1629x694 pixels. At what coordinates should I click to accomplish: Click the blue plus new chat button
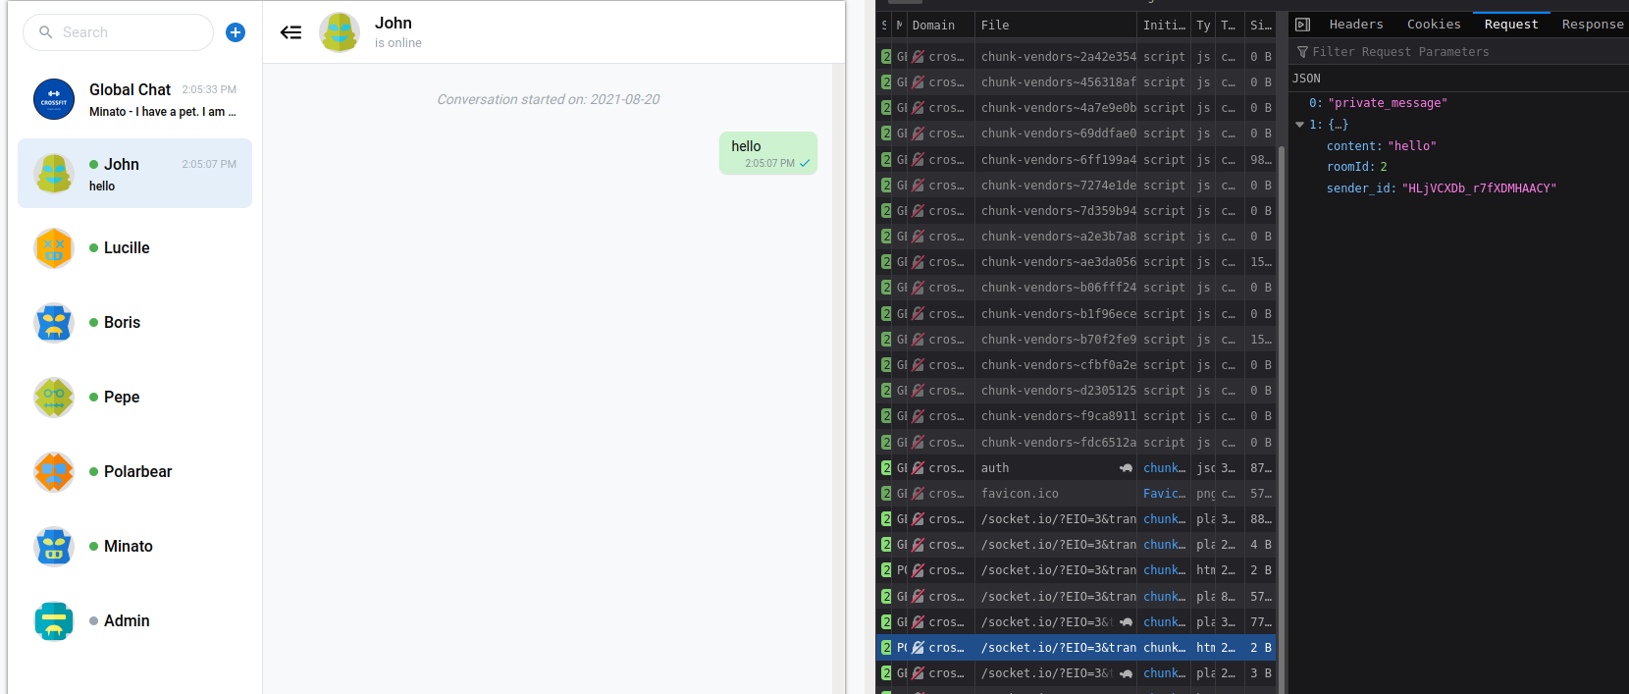tap(236, 32)
